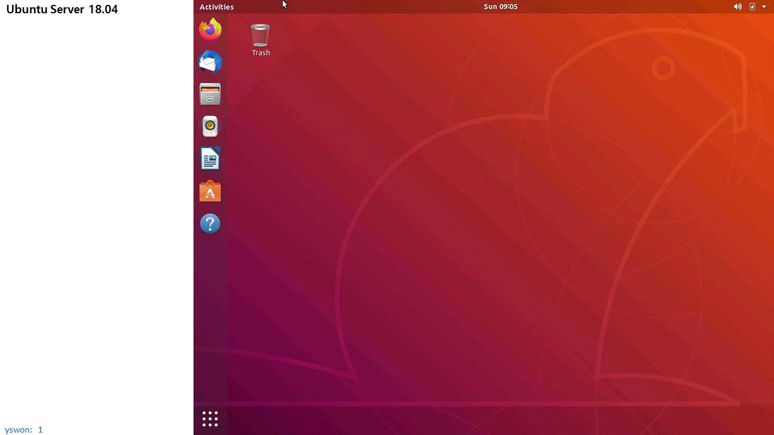Open the Activities overview

point(216,7)
